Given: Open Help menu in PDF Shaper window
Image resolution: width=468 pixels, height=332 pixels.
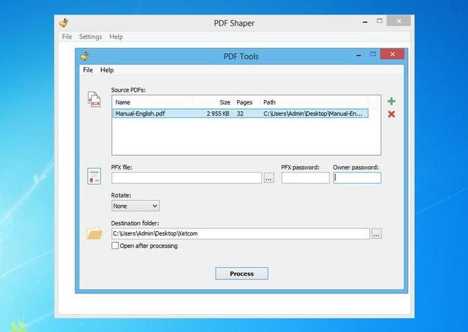Looking at the screenshot, I should point(116,37).
